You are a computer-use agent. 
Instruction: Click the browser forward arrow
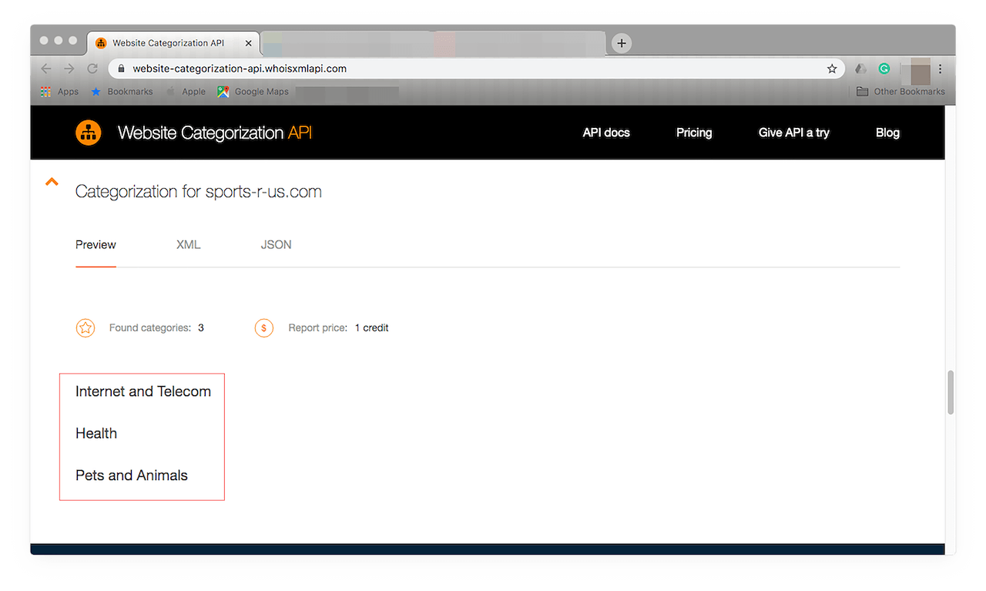pyautogui.click(x=69, y=69)
